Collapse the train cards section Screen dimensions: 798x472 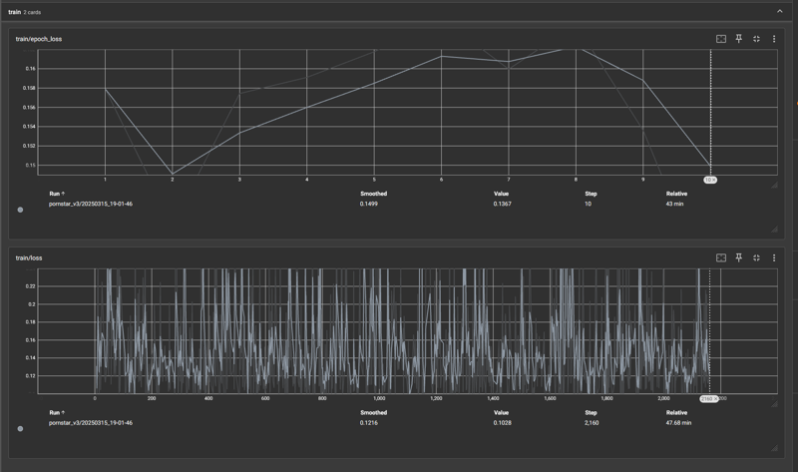(x=779, y=11)
